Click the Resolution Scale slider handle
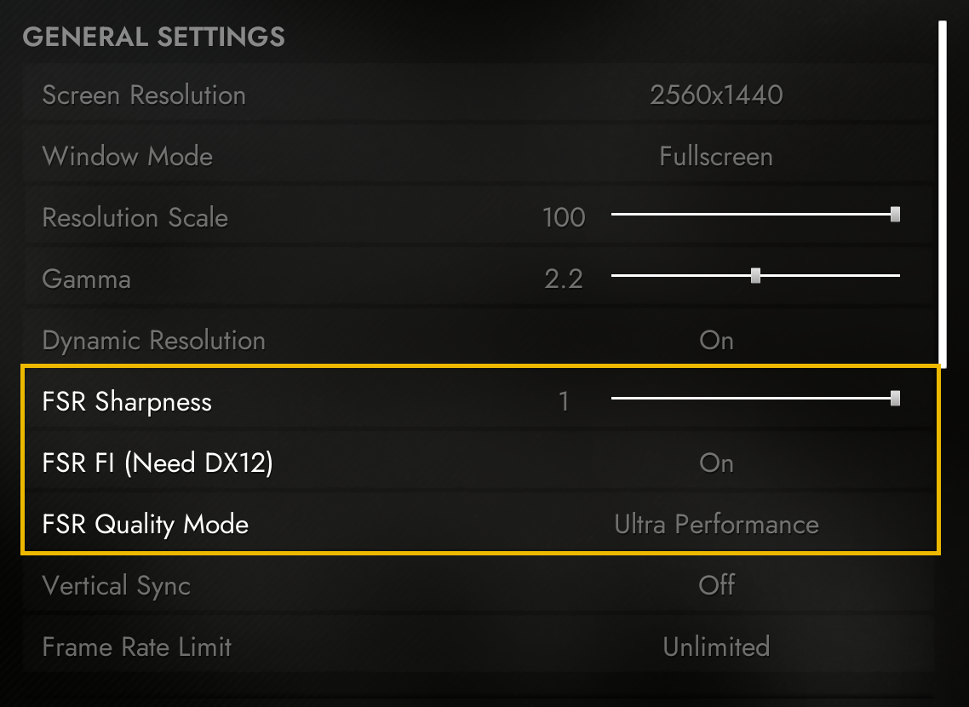 895,215
